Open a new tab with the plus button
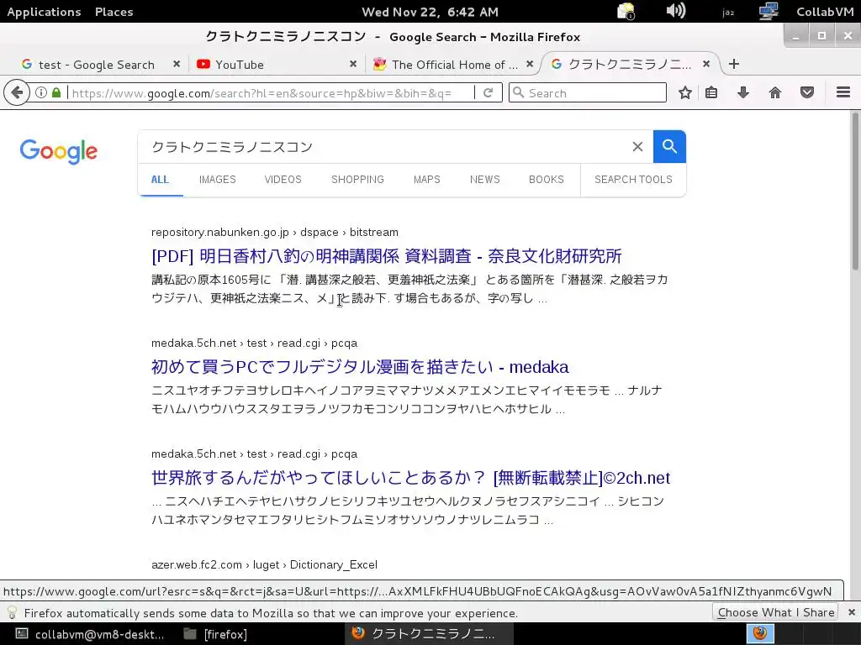This screenshot has width=861, height=645. tap(733, 64)
